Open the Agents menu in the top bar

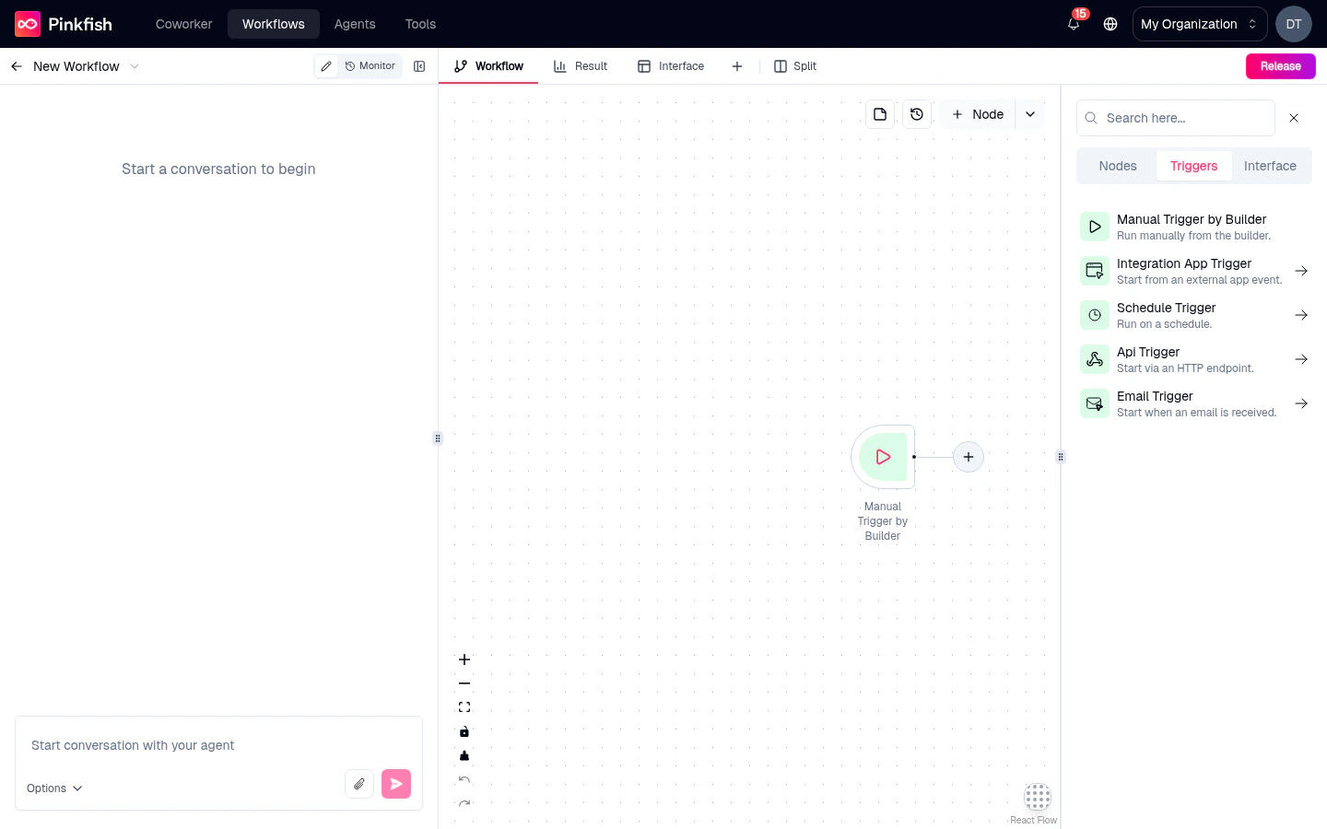click(x=355, y=24)
